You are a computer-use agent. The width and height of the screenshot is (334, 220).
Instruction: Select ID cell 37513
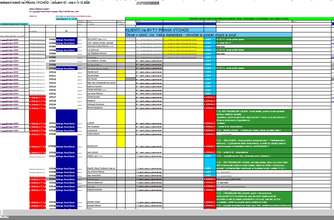(x=53, y=83)
